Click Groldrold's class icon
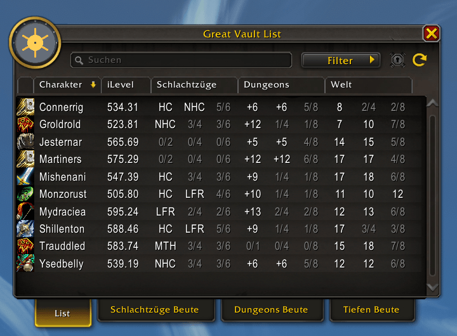Screen dimensions: 457x336 (25, 124)
